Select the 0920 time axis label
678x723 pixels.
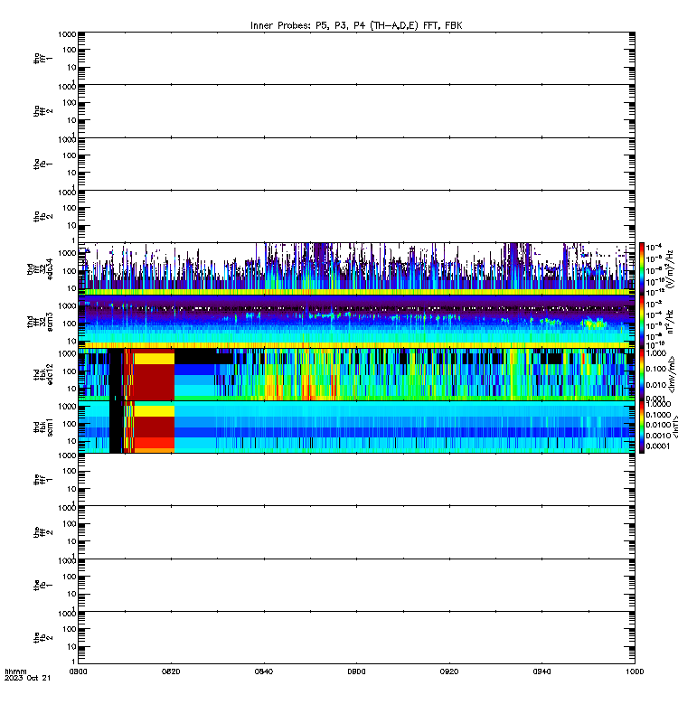[x=449, y=671]
